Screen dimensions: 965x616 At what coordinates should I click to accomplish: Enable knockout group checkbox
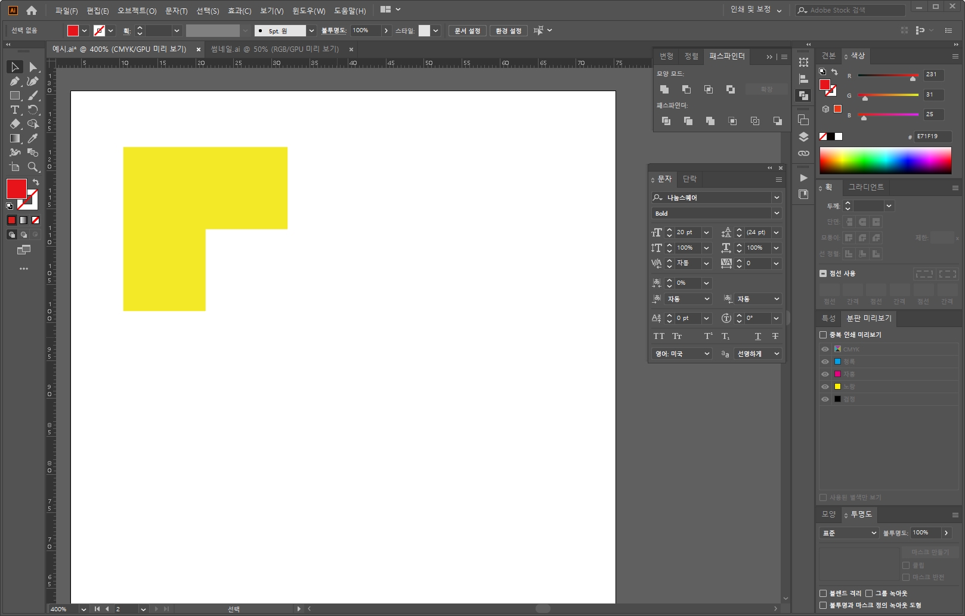click(869, 593)
